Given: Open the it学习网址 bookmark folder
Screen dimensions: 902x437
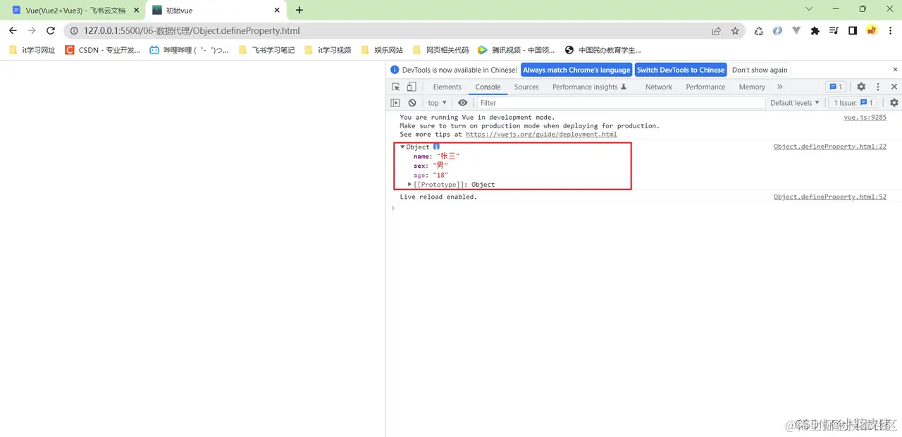Looking at the screenshot, I should (32, 50).
